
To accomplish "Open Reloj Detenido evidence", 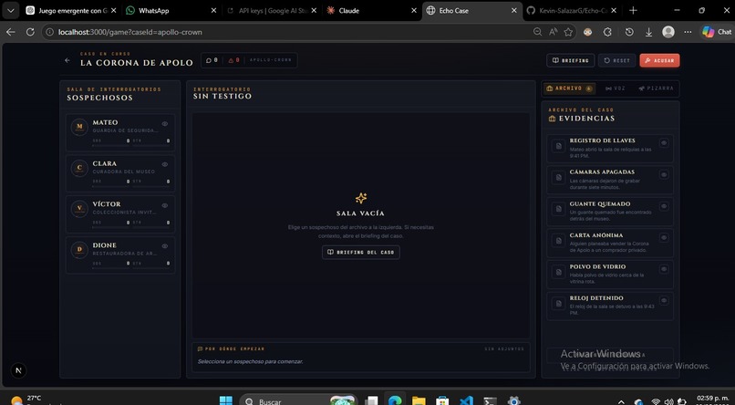I will (x=610, y=306).
